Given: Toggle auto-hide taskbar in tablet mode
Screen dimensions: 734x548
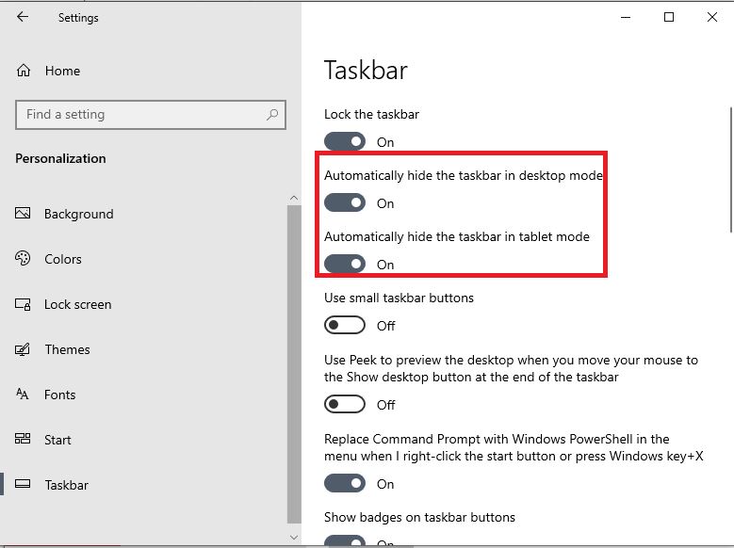Looking at the screenshot, I should [x=345, y=264].
